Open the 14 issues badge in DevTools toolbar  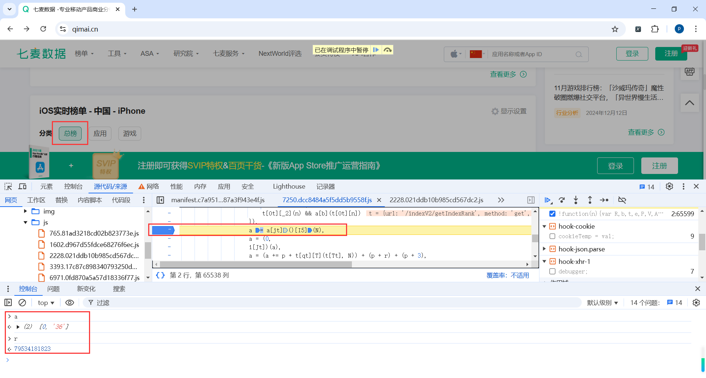click(647, 187)
